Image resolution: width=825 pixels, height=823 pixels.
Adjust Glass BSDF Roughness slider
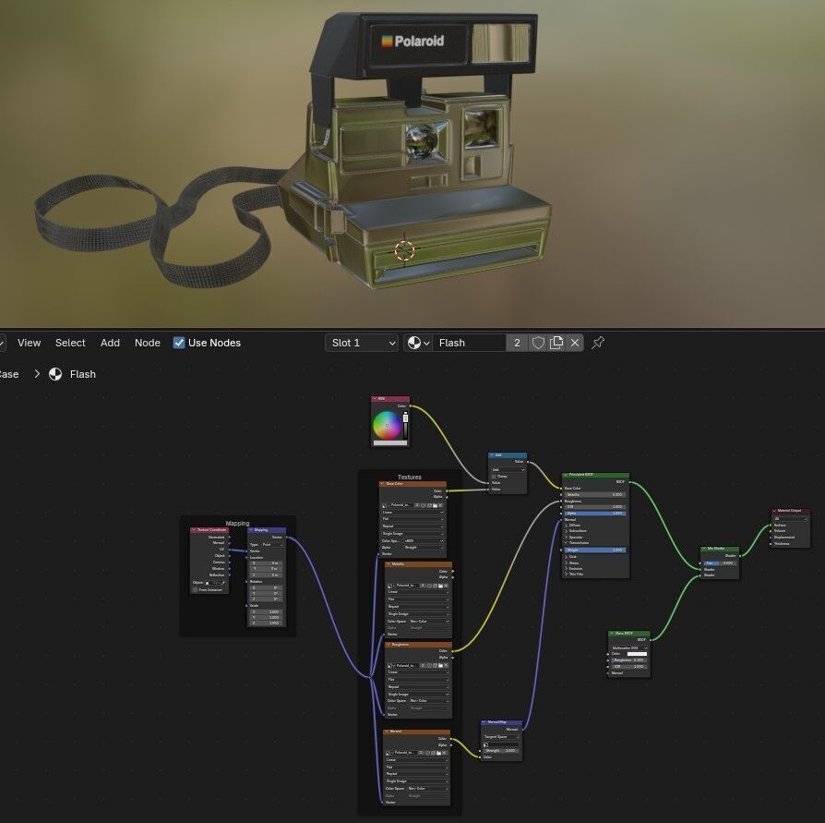[x=629, y=660]
